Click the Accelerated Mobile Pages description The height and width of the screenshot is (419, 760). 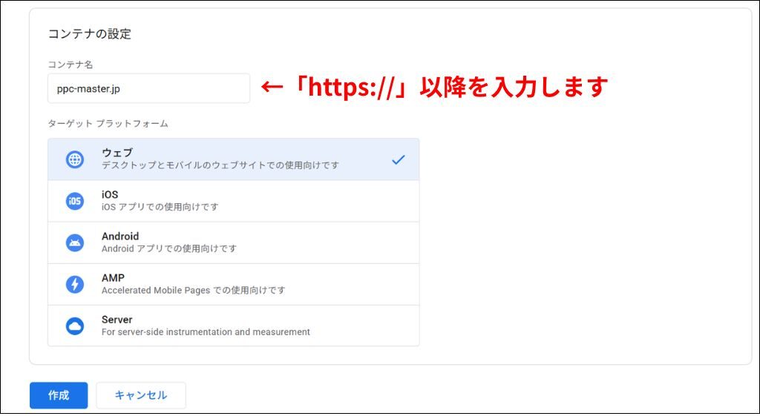coord(194,290)
